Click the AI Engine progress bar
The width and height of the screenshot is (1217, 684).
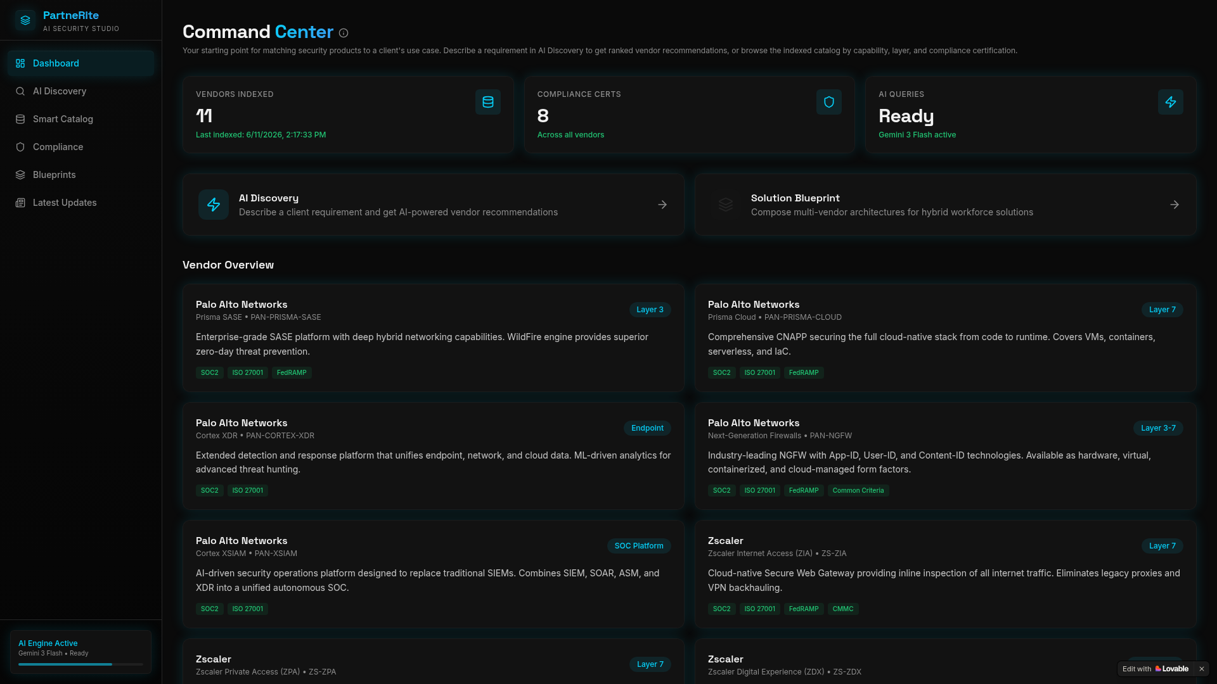click(x=80, y=664)
